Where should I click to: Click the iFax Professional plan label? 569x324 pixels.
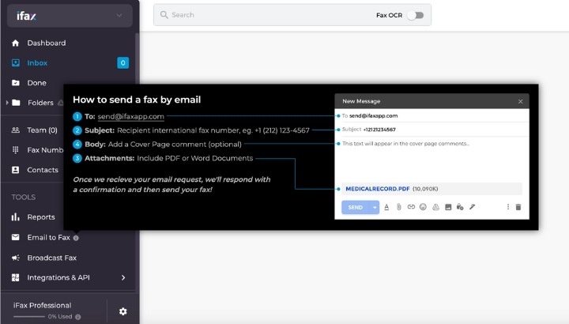pyautogui.click(x=42, y=305)
